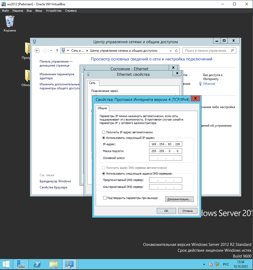This screenshot has height=270, width=253.
Task: Open VirtualBox 'Ввод' menu
Action: pyautogui.click(x=39, y=11)
